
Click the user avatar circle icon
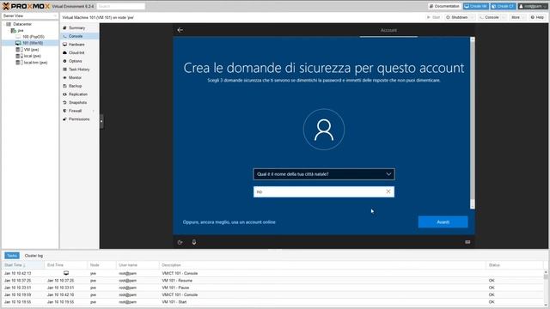[x=324, y=130]
